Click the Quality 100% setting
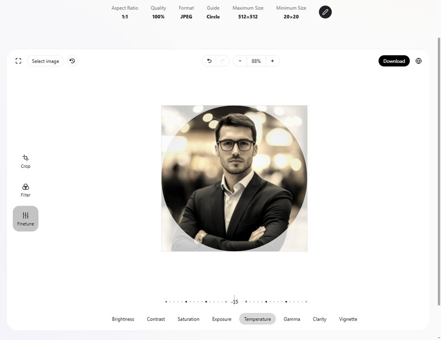 pos(158,12)
